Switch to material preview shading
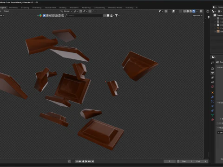Viewport: 223px width, 167px height. pyautogui.click(x=191, y=11)
